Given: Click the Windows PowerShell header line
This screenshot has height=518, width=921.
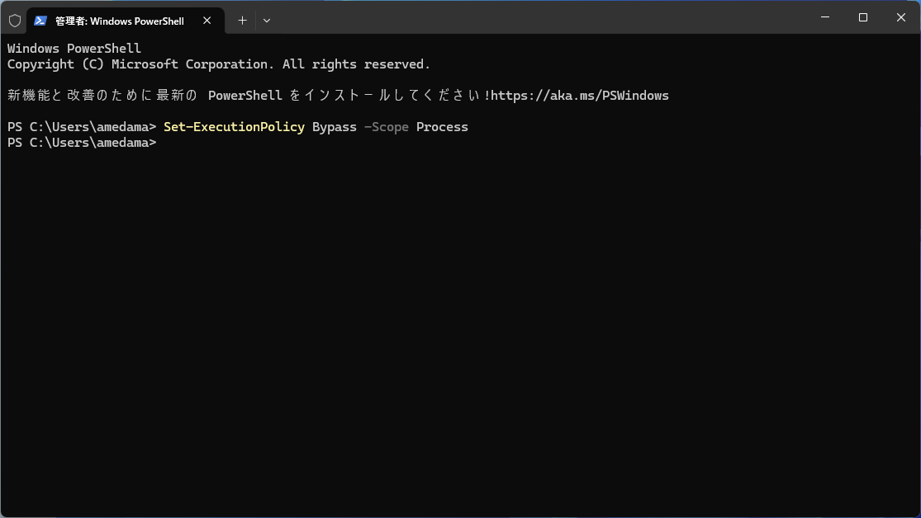Looking at the screenshot, I should pyautogui.click(x=74, y=49).
